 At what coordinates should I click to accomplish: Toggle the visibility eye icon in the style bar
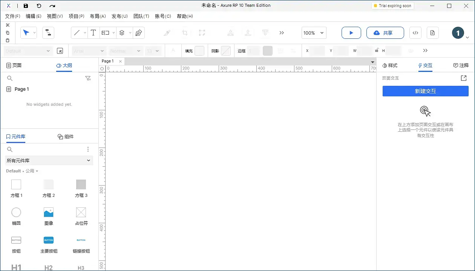(x=411, y=50)
